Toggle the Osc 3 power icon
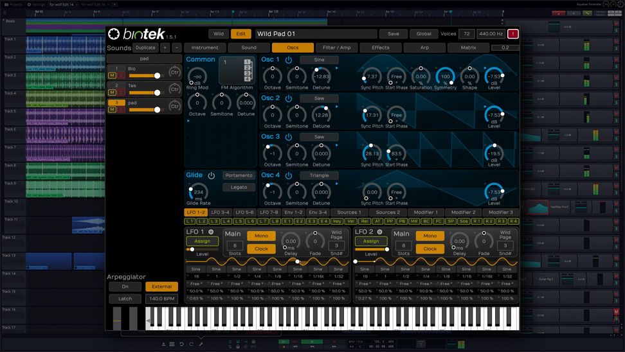The height and width of the screenshot is (352, 625). 289,137
